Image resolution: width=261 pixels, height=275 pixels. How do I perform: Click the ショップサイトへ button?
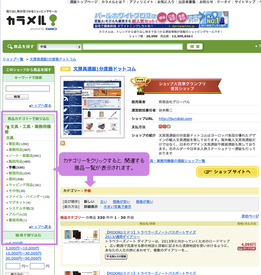[227, 172]
